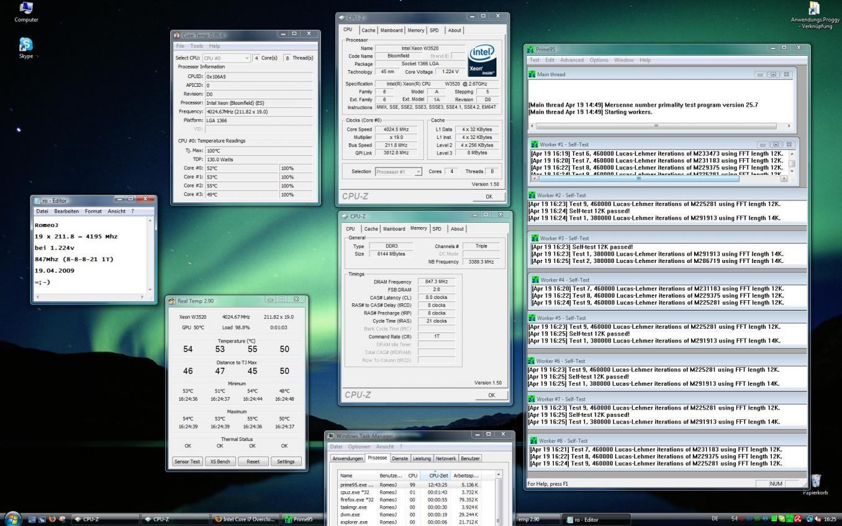Image resolution: width=842 pixels, height=526 pixels.
Task: Open the Bearbeiten menu in the Editor
Action: (66, 211)
